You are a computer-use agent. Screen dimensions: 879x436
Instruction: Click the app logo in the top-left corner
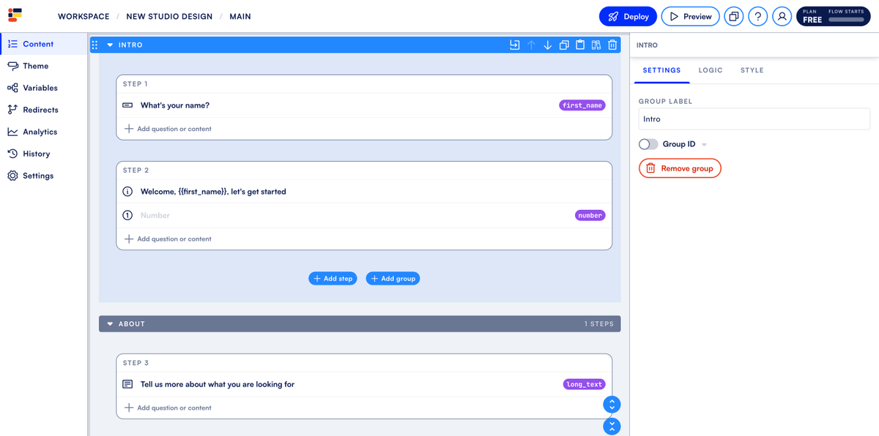[x=15, y=15]
